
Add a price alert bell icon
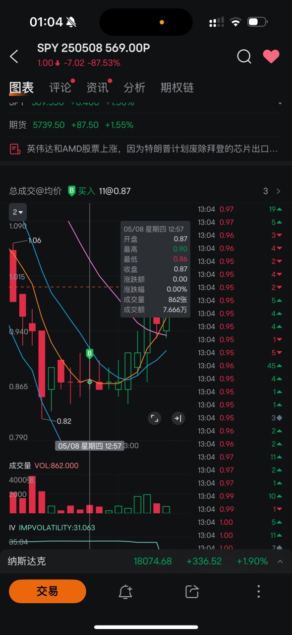125,591
